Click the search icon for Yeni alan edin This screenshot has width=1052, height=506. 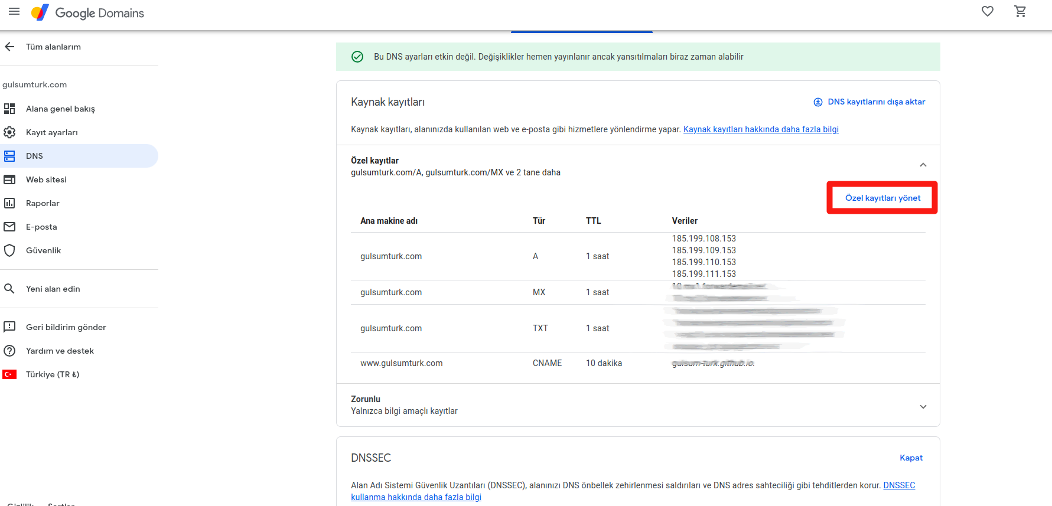tap(9, 289)
